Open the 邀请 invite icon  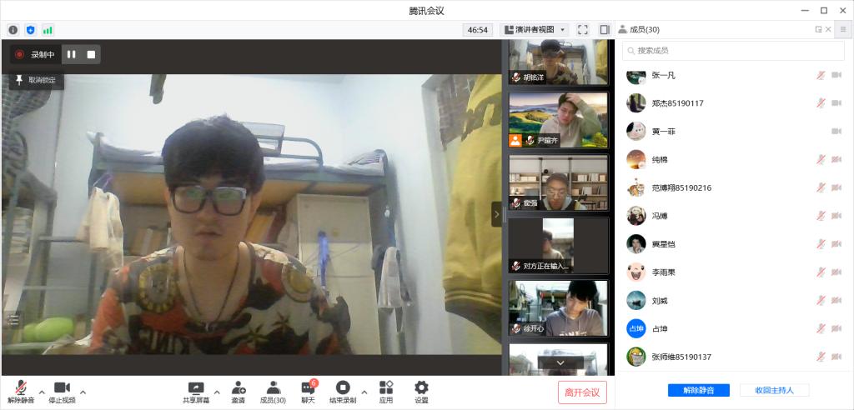[239, 391]
